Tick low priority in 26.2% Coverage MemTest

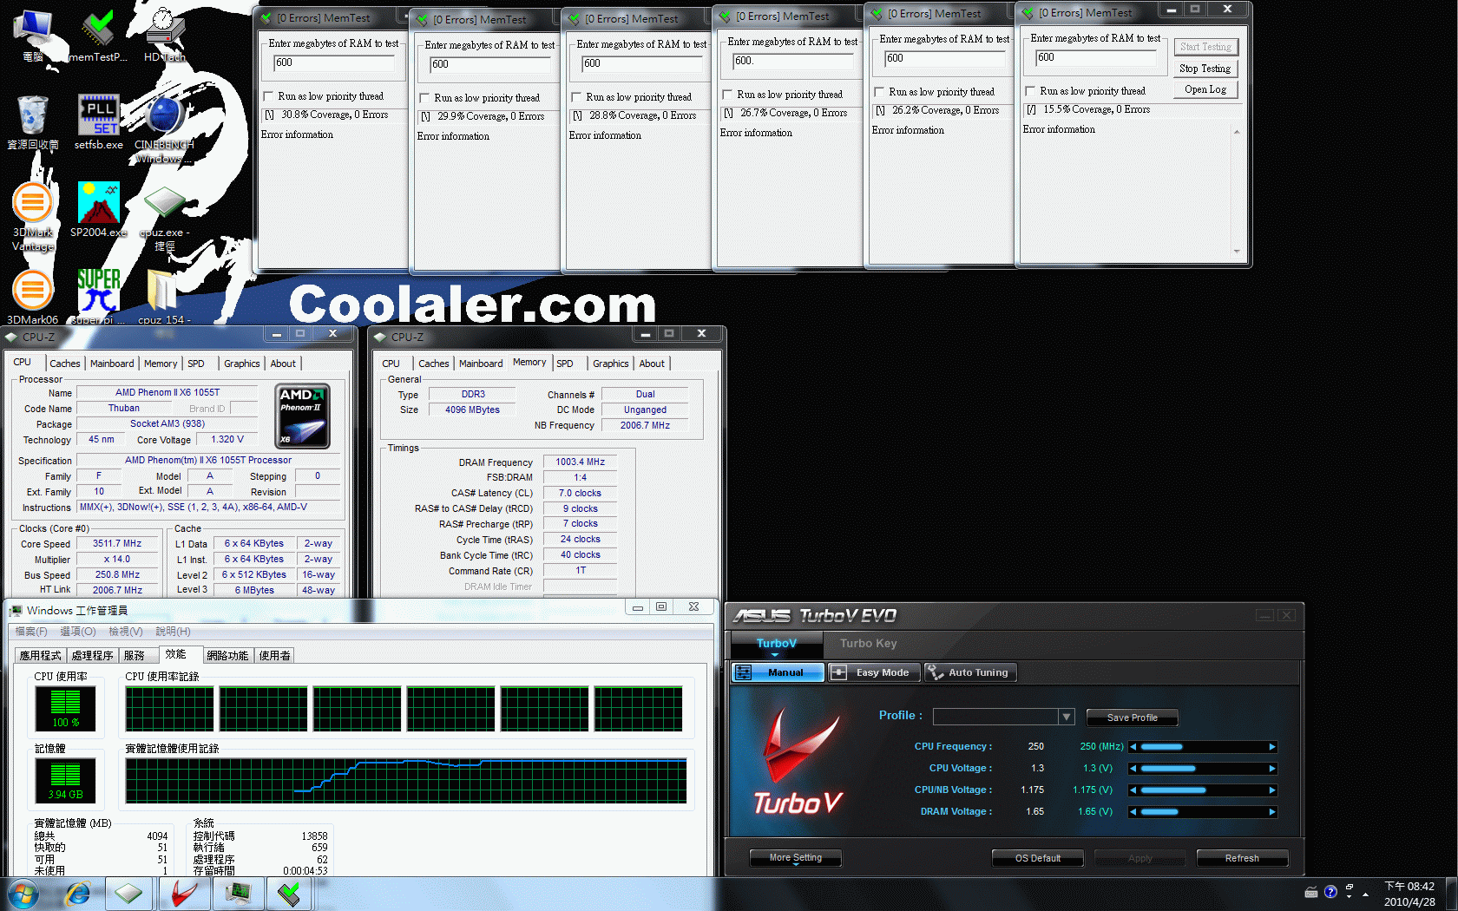coord(879,92)
